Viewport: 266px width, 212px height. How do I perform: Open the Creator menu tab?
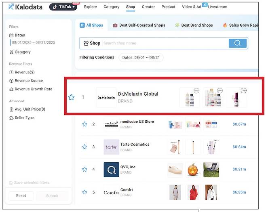pos(148,7)
